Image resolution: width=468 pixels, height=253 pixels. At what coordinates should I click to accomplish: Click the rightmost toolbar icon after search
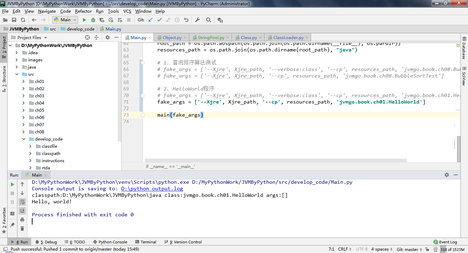click(220, 20)
